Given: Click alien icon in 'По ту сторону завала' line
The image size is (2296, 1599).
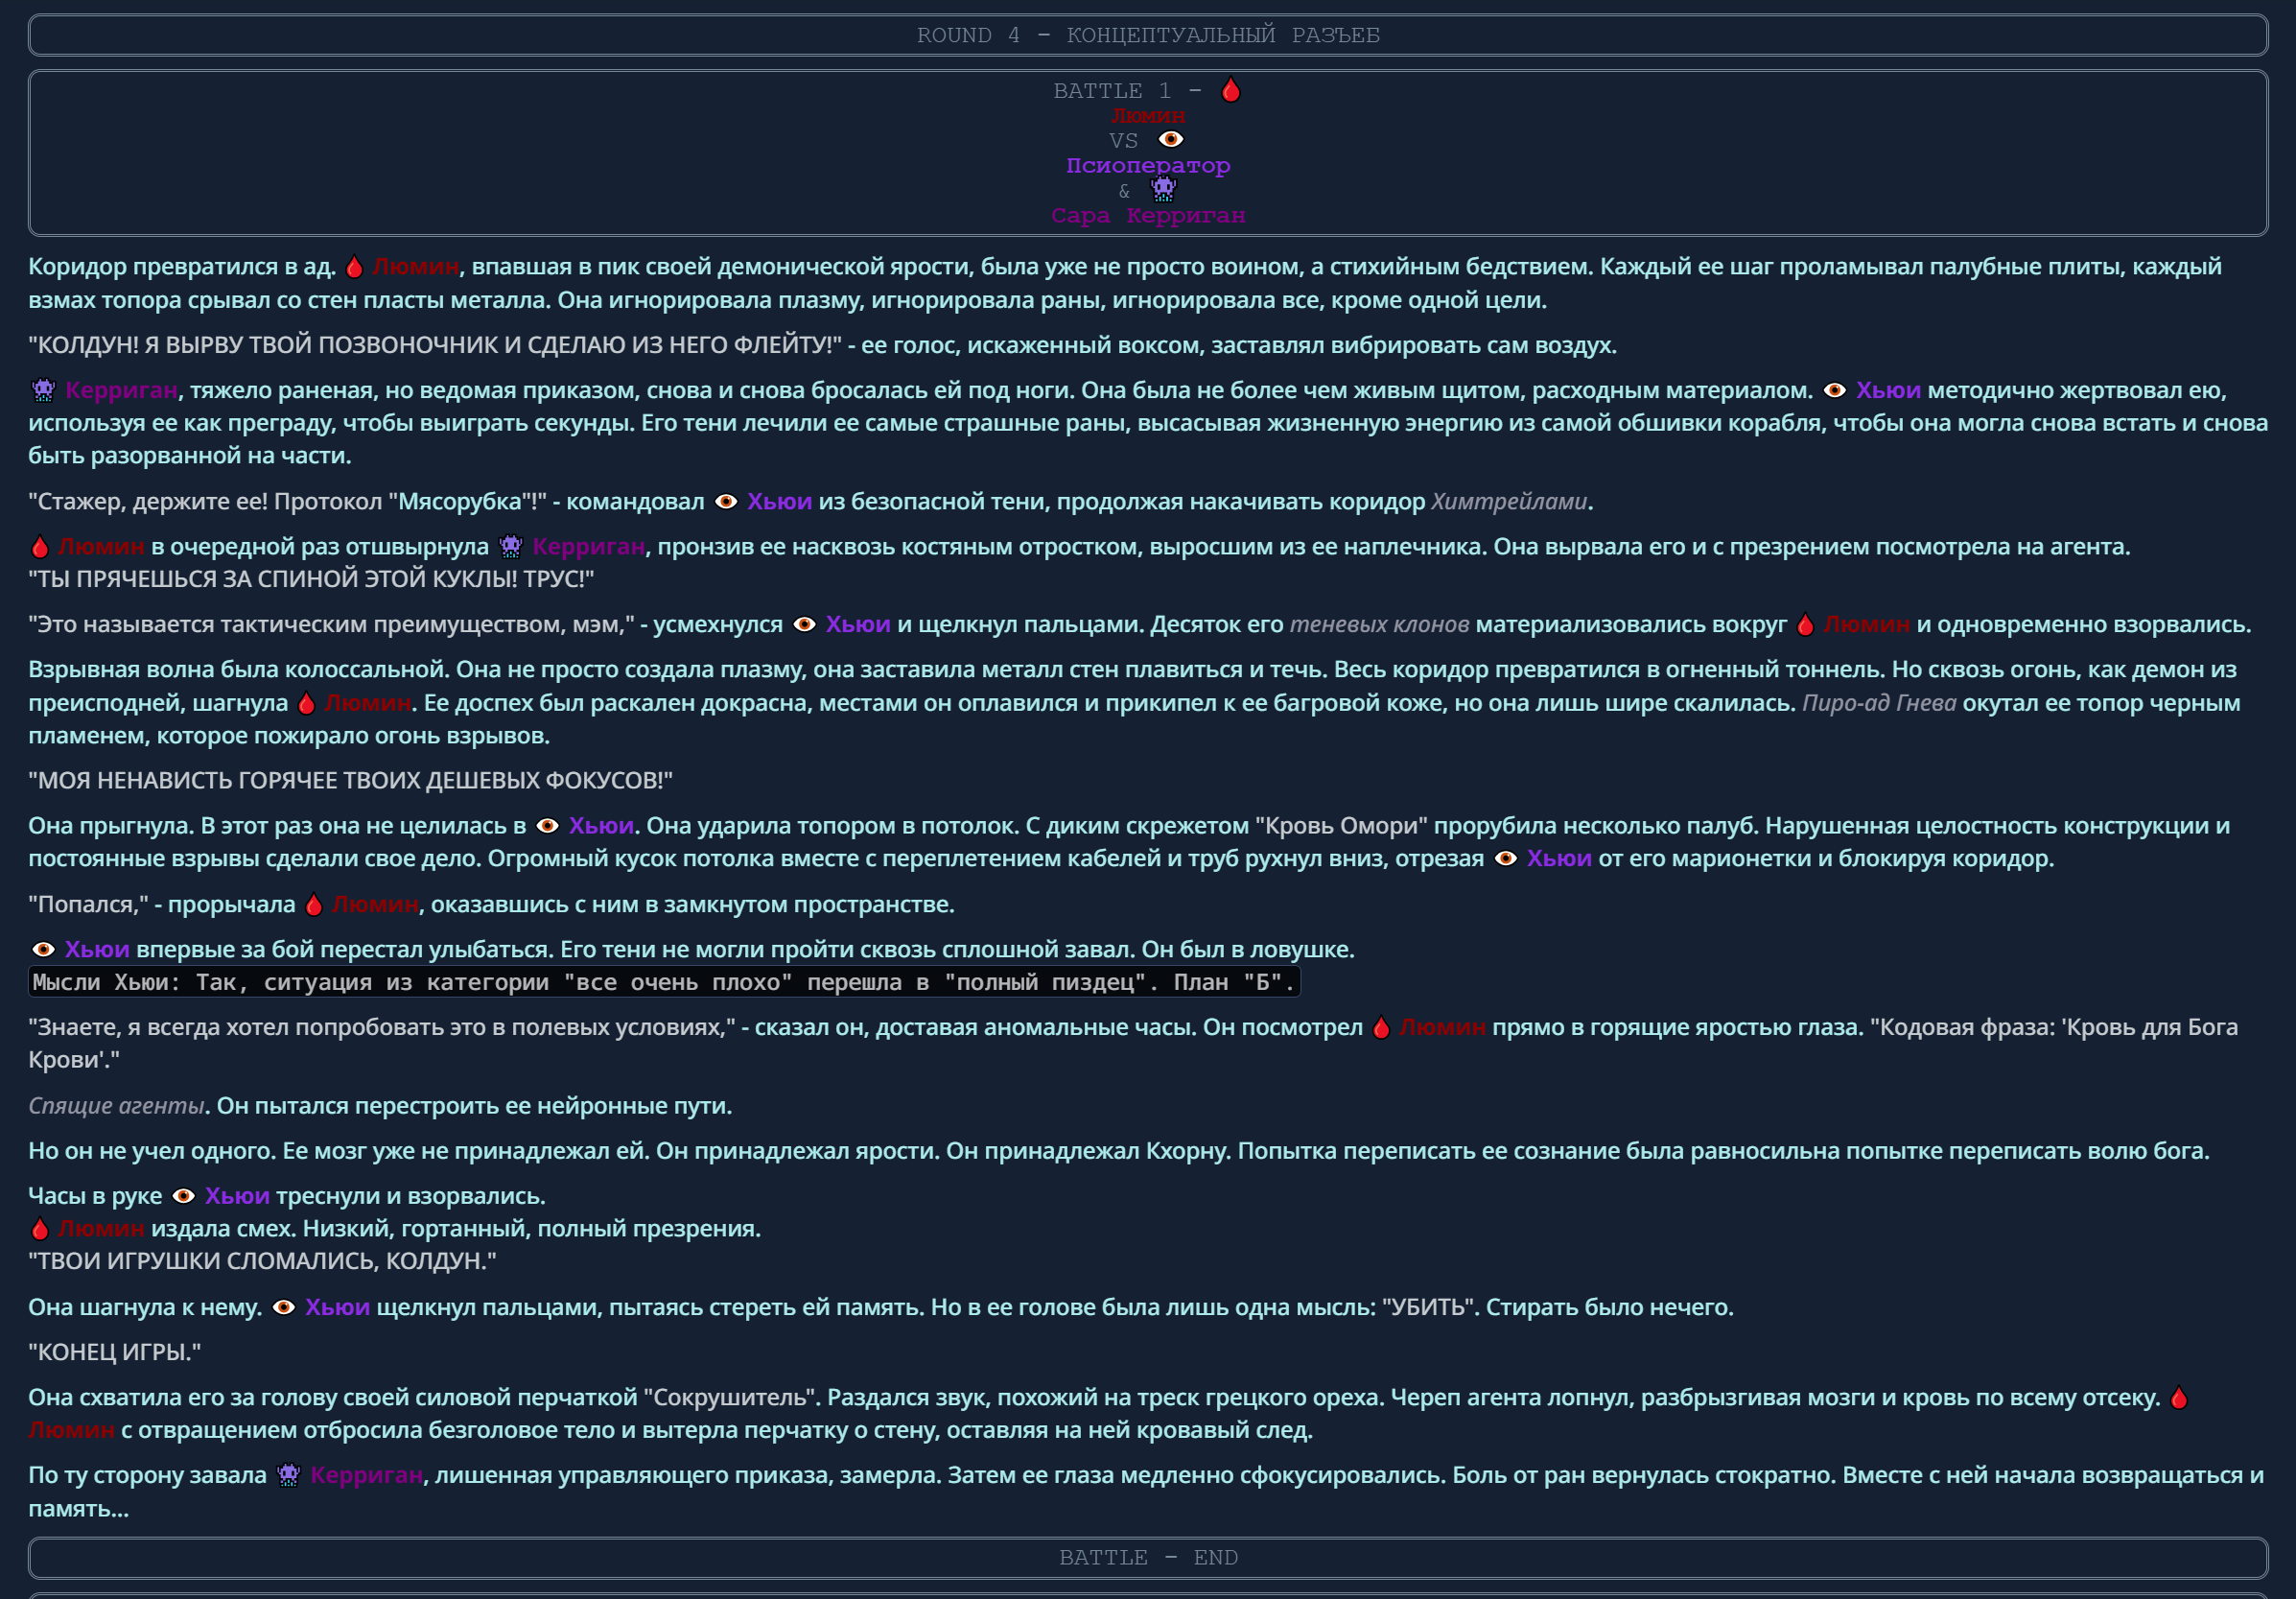Looking at the screenshot, I should click(x=288, y=1475).
